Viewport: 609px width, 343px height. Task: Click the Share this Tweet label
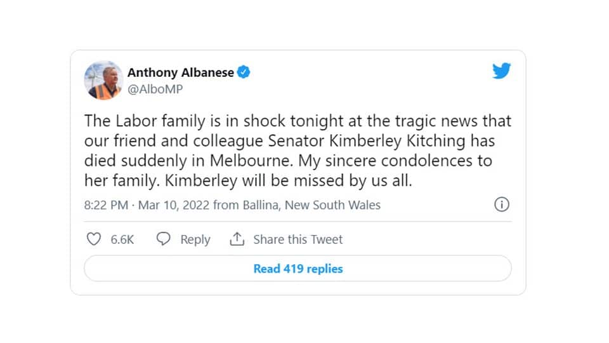[298, 239]
